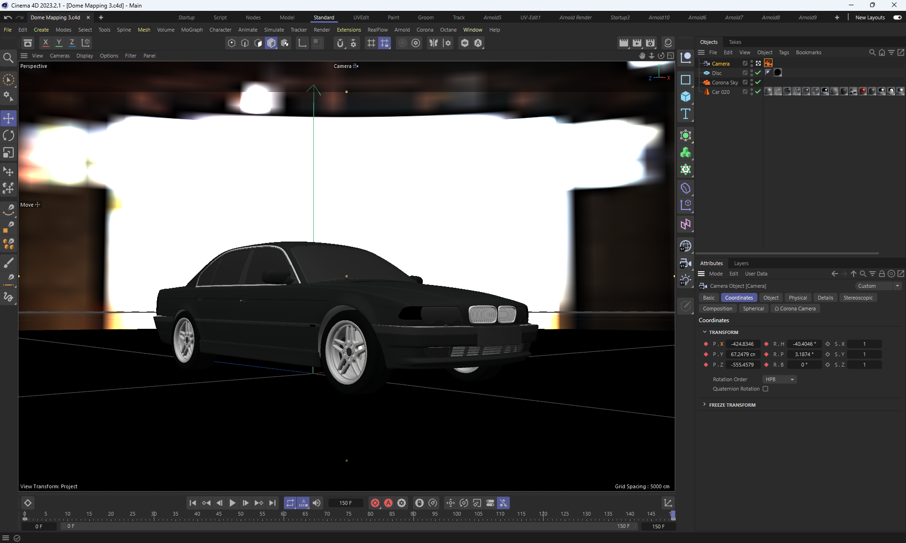
Task: Toggle the New Layouts switch
Action: [897, 17]
